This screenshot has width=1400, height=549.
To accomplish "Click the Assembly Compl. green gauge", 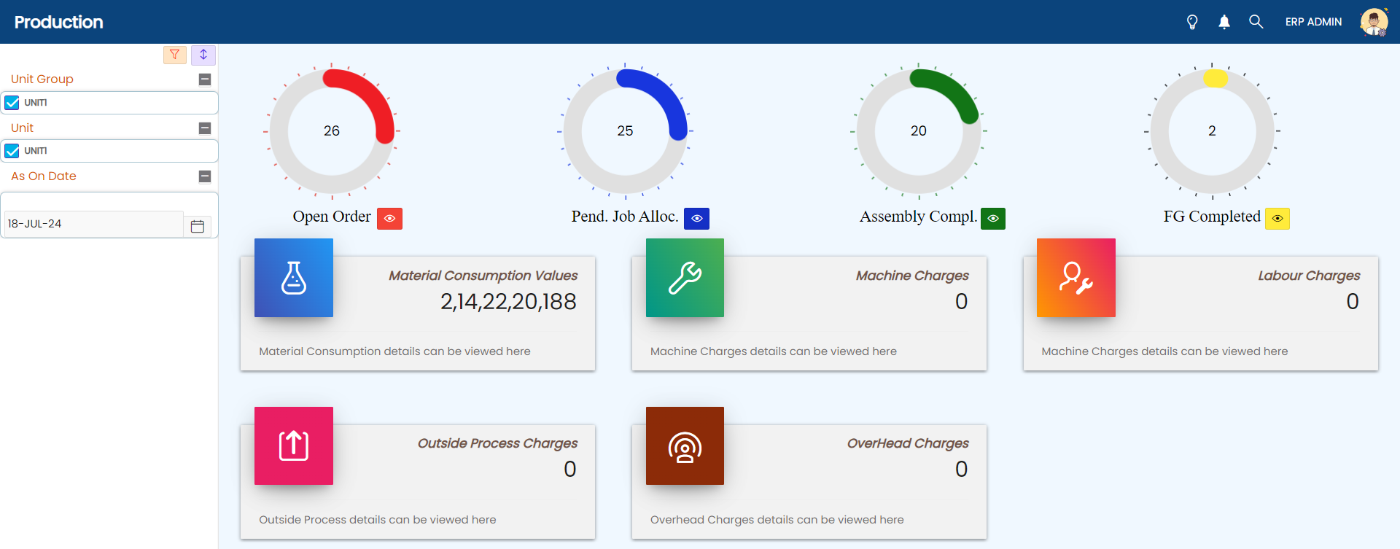I will point(918,131).
